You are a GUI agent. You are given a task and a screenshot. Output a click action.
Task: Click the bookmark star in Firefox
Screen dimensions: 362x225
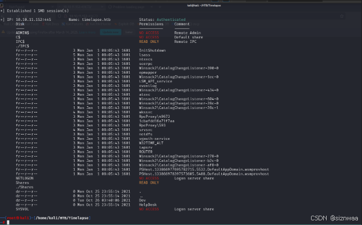(x=342, y=16)
